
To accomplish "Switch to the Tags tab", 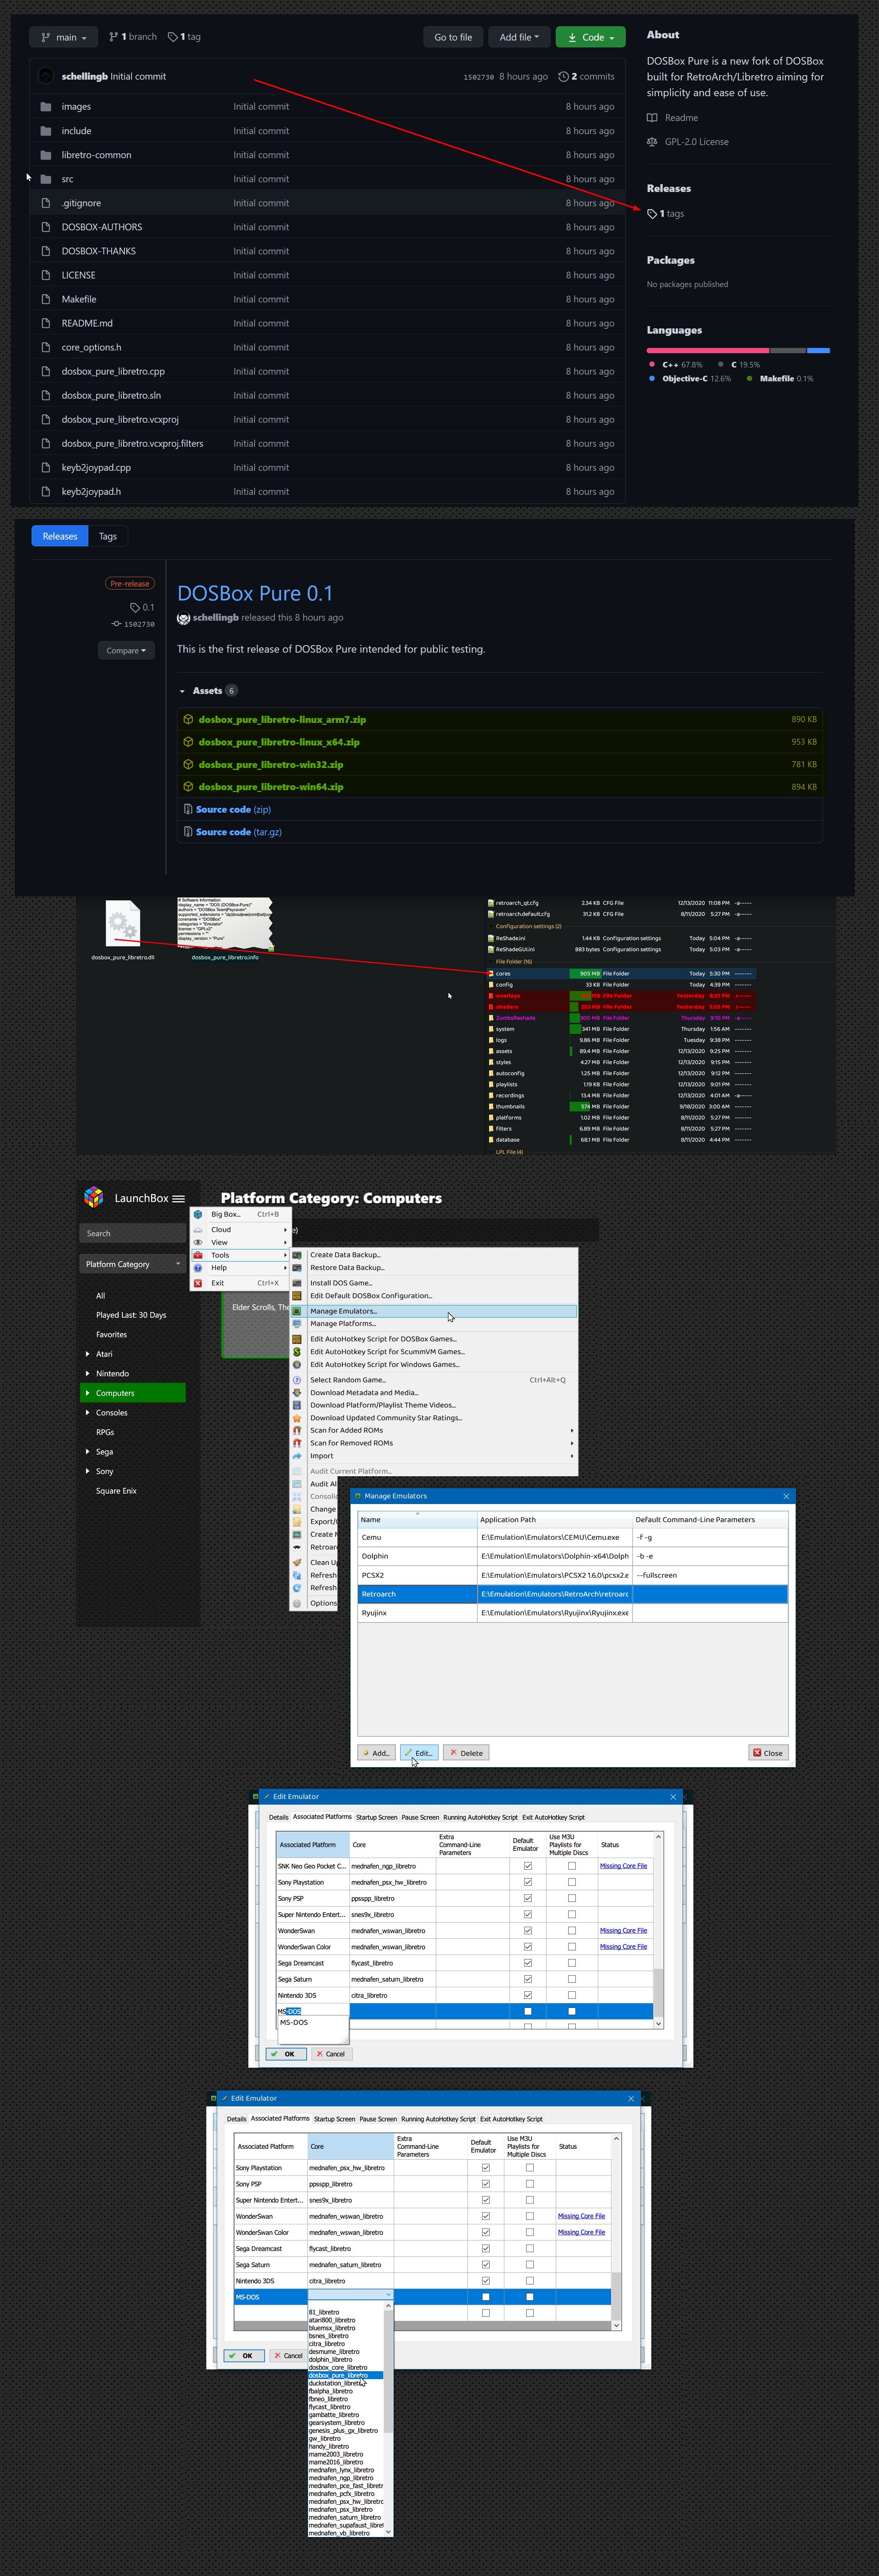I will 108,537.
